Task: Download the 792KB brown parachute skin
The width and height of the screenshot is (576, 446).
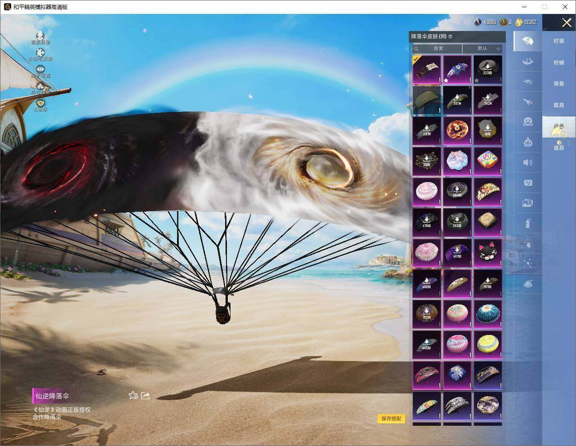Action: pyautogui.click(x=427, y=314)
